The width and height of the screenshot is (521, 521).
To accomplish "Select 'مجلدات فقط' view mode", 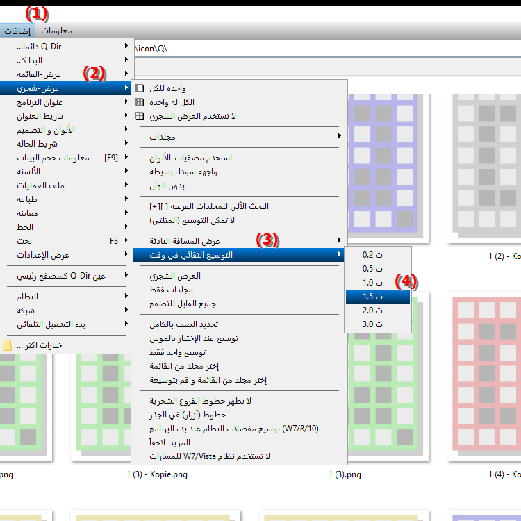I will [x=238, y=290].
